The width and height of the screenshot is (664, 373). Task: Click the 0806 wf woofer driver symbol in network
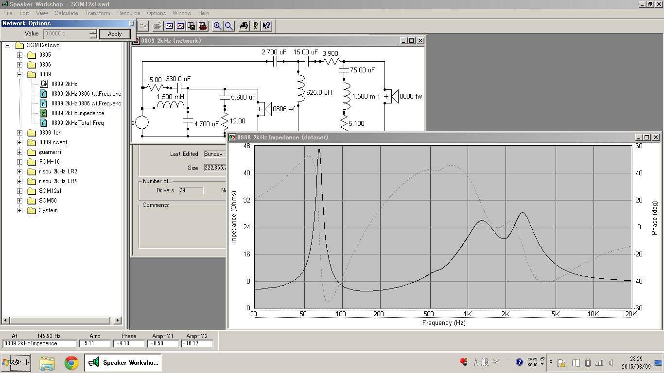pyautogui.click(x=264, y=109)
